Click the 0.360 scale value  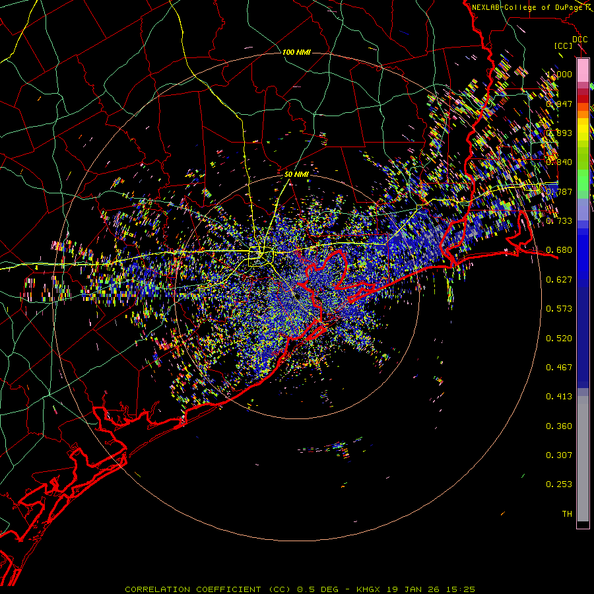559,426
